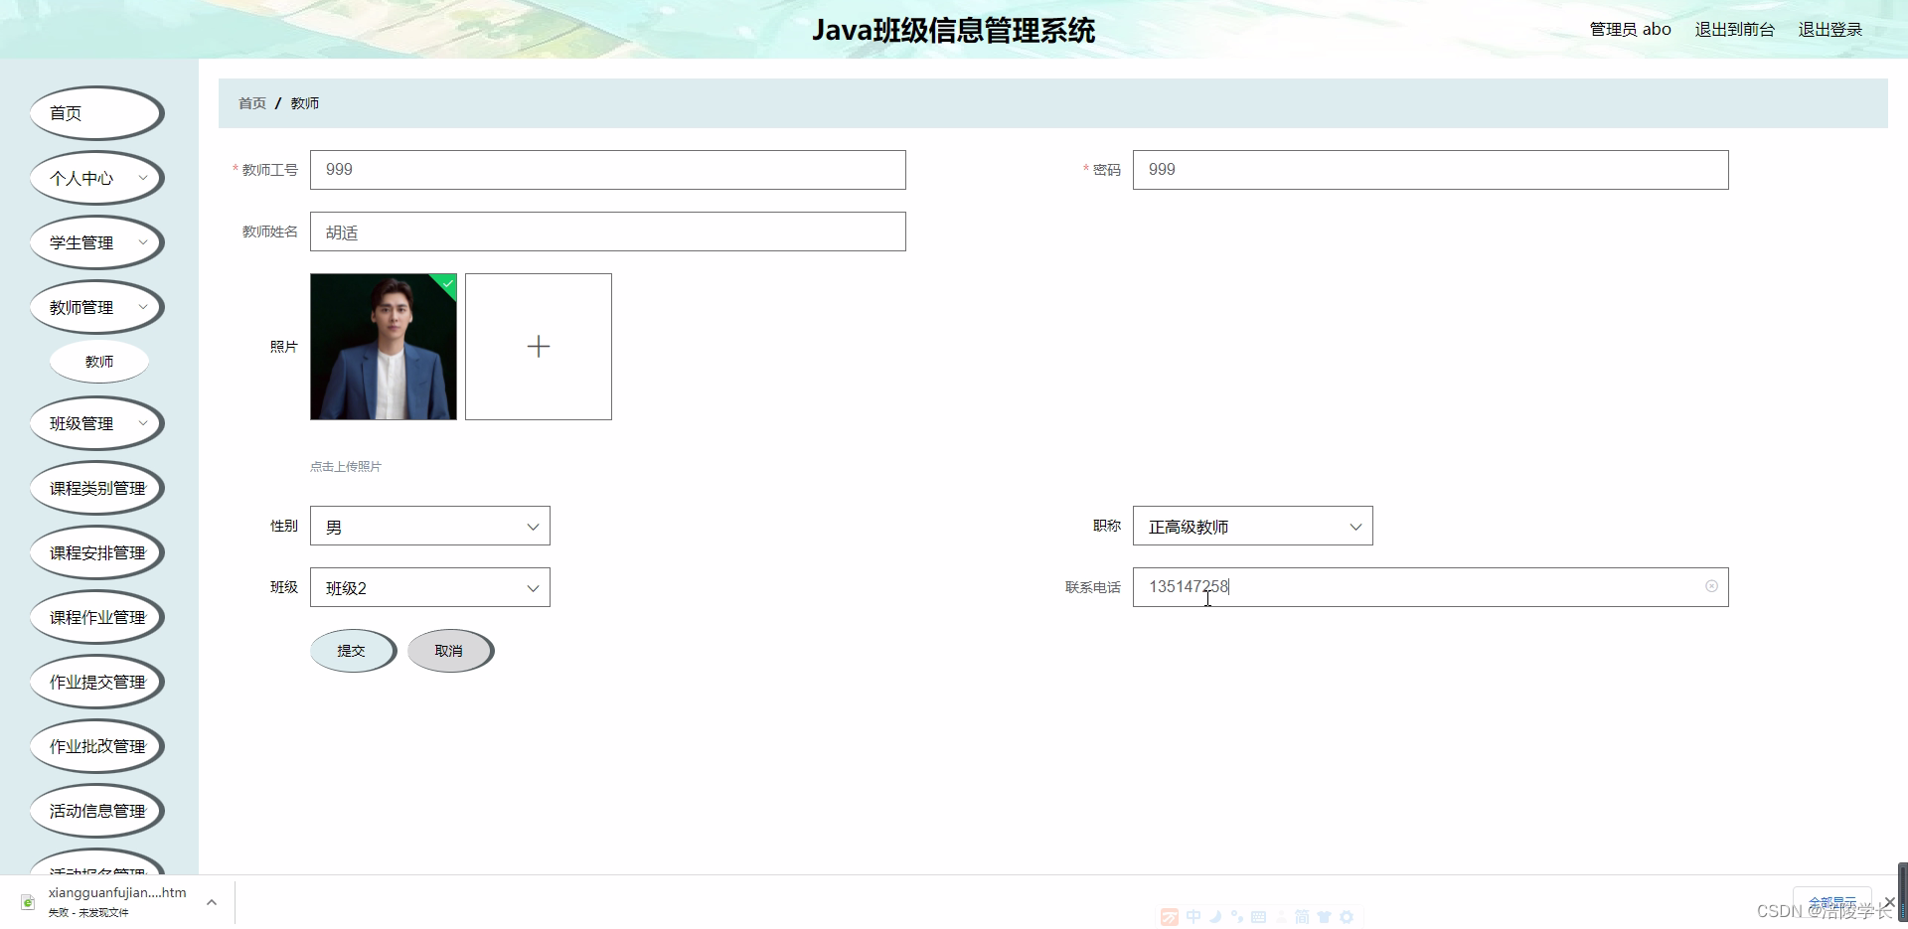
Task: Toggle simplified/traditional with the 简 icon
Action: (x=1304, y=915)
